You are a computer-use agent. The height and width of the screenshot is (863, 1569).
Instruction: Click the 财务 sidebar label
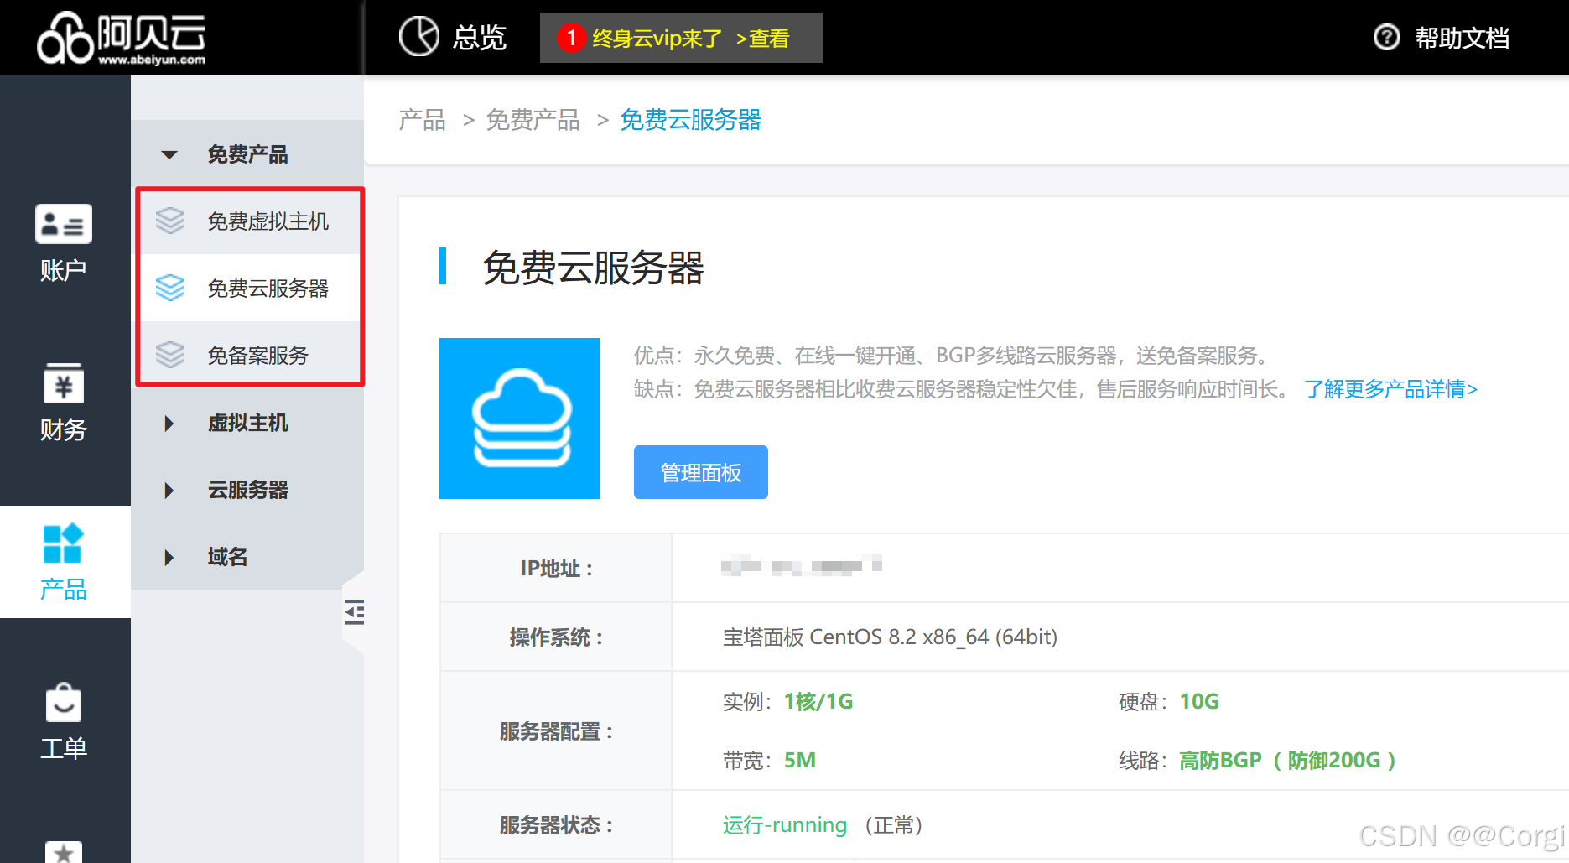click(64, 429)
